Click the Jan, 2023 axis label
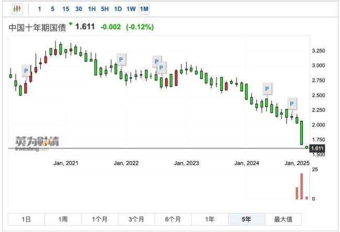This screenshot has height=232, width=340. click(187, 163)
